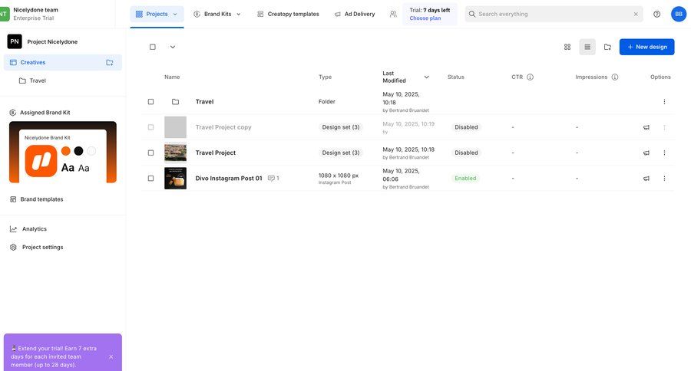Open options menu for Divo Instagram Post 01

pyautogui.click(x=664, y=179)
